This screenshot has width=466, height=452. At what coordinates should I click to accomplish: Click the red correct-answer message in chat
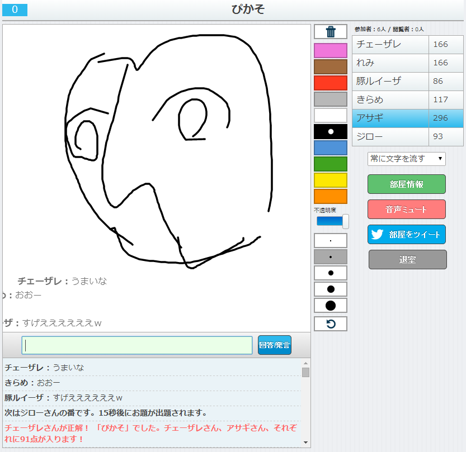coord(150,434)
